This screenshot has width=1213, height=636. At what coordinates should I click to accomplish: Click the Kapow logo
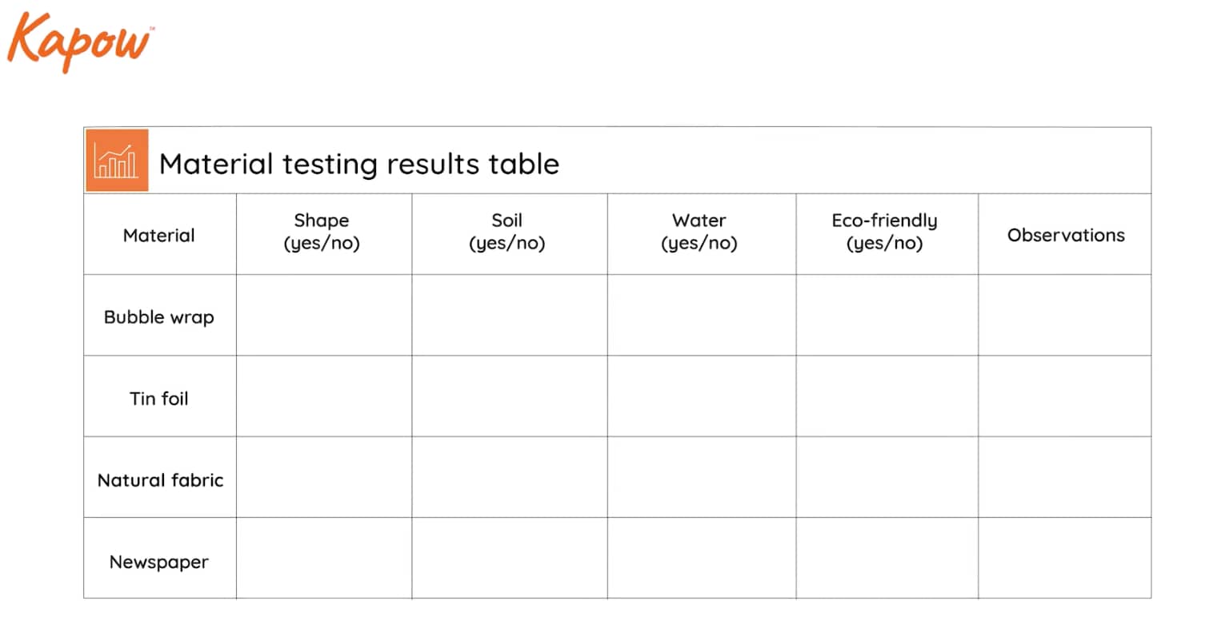pos(81,42)
